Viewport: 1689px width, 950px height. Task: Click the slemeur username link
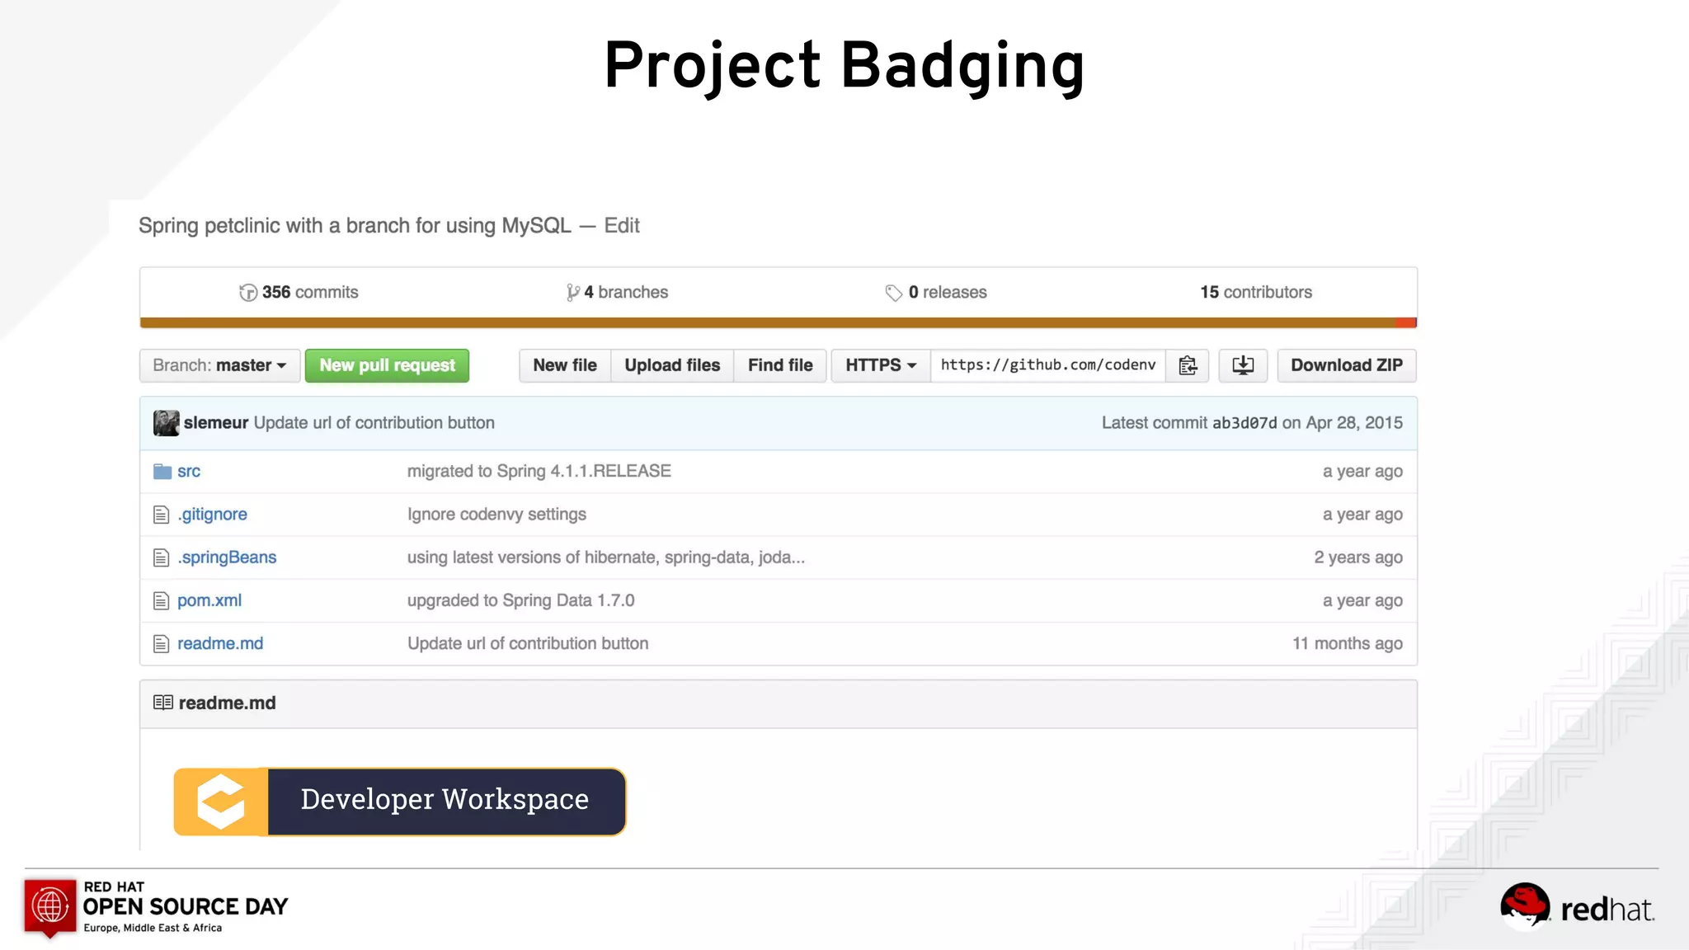216,422
